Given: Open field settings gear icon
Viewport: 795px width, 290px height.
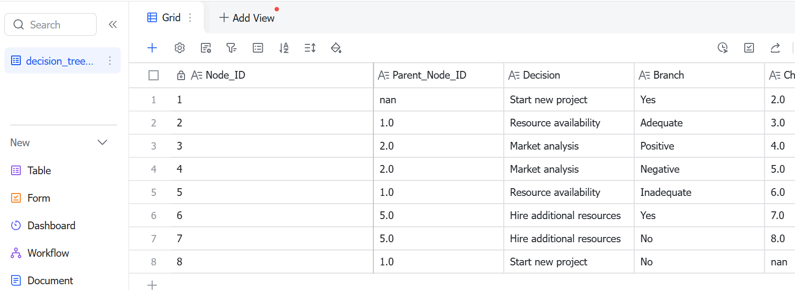Looking at the screenshot, I should coord(180,48).
